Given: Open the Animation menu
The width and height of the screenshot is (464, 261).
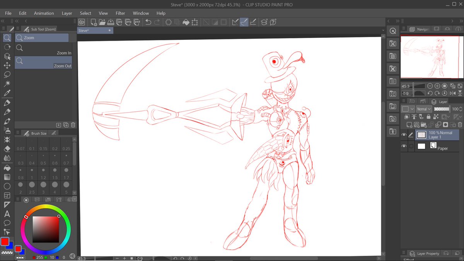Looking at the screenshot, I should pyautogui.click(x=44, y=13).
